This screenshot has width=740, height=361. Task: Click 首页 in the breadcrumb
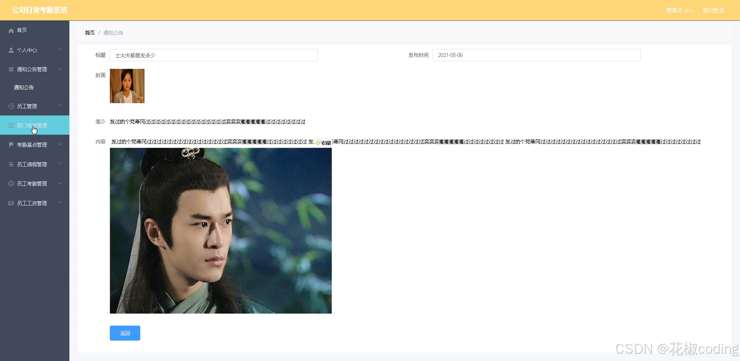coord(90,33)
